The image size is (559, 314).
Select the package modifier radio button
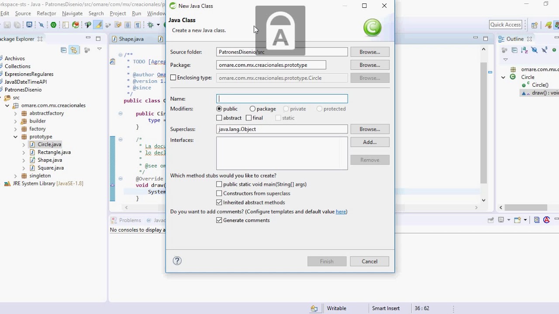[x=252, y=109]
